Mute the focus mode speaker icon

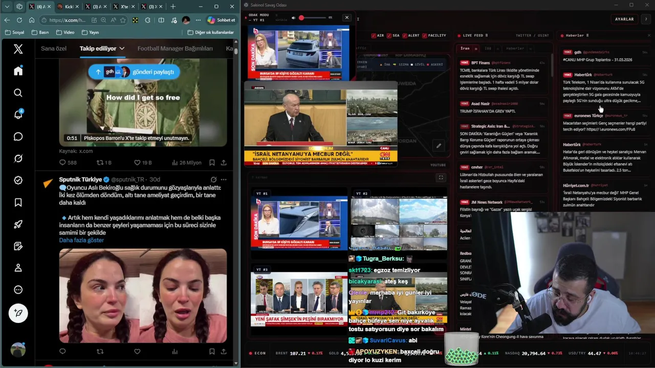click(x=294, y=18)
